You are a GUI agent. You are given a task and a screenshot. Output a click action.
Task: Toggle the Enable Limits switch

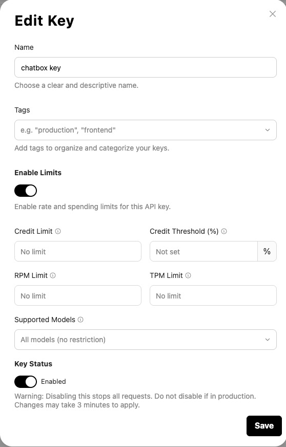pos(26,191)
